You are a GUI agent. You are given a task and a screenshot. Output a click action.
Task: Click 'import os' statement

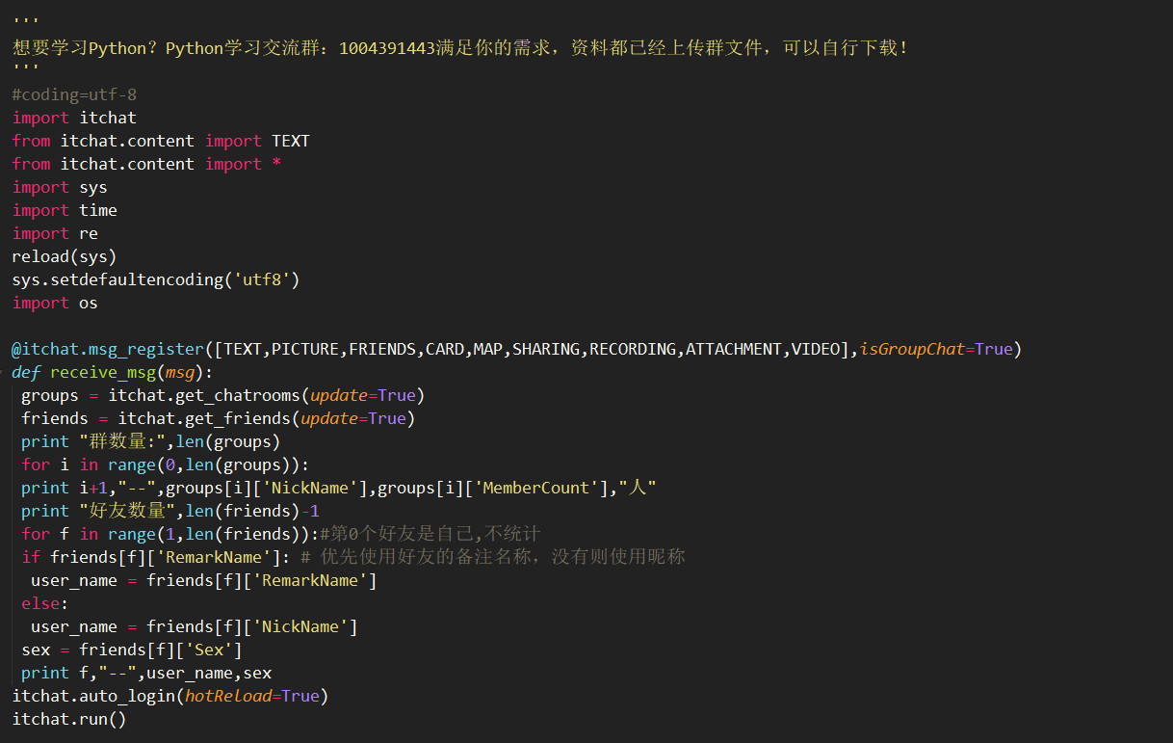(55, 303)
